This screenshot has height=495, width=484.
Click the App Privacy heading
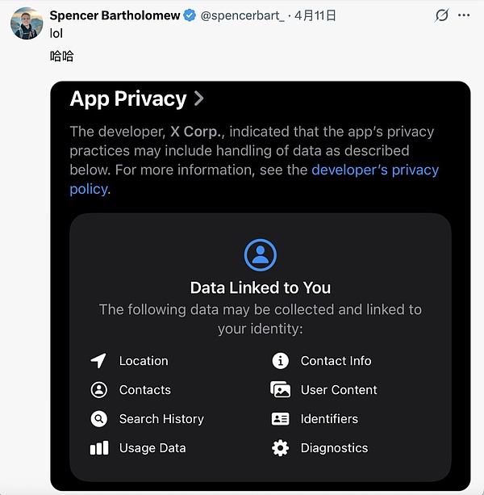[x=128, y=99]
